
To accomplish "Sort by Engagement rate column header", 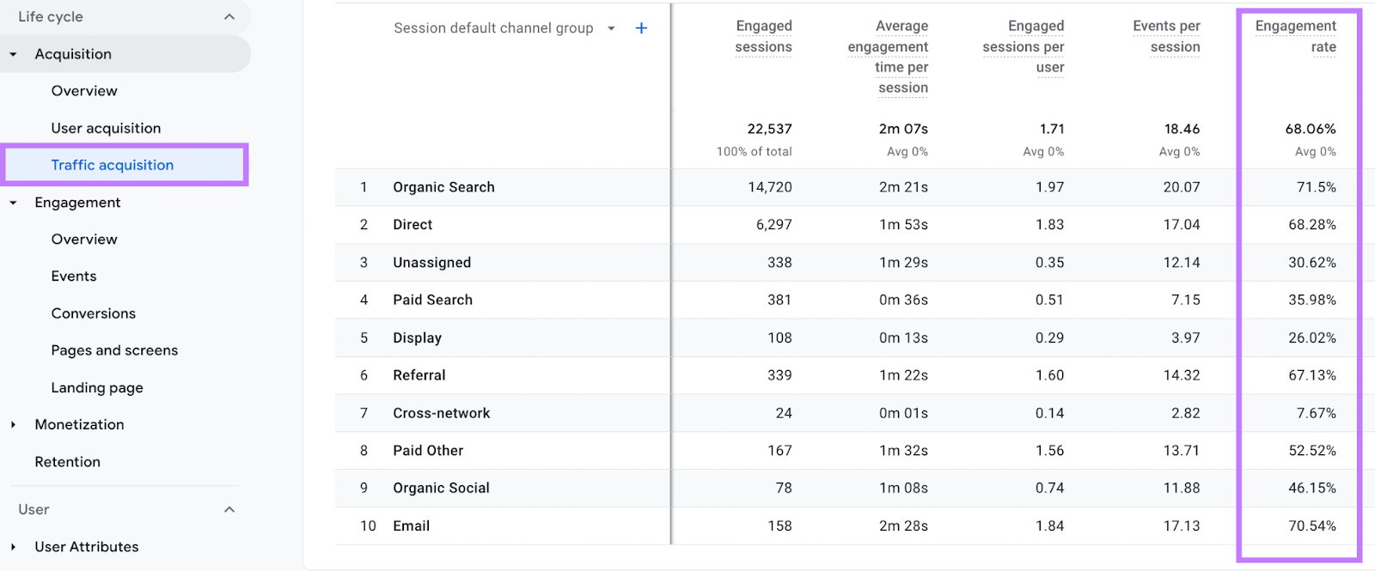I will click(1295, 37).
